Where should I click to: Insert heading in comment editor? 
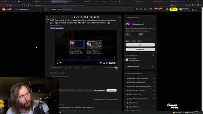click(x=77, y=90)
